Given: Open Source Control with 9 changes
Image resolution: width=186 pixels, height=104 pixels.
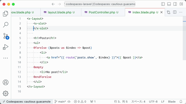Looking at the screenshot, I should [x=6, y=36].
